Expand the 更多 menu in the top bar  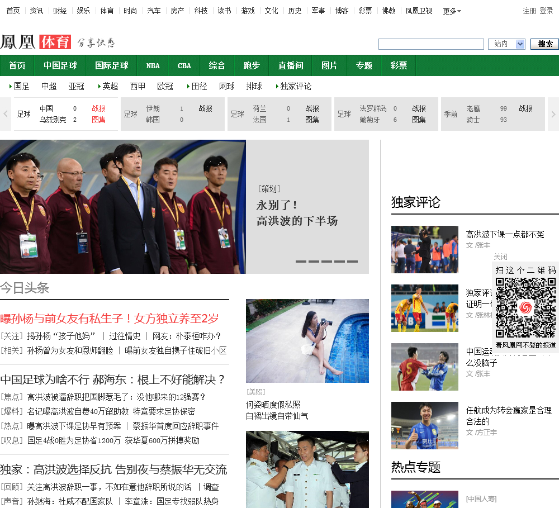tap(452, 11)
